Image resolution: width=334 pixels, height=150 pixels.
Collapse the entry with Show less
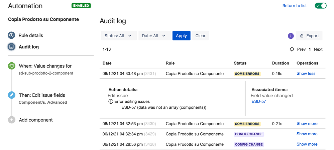306,74
